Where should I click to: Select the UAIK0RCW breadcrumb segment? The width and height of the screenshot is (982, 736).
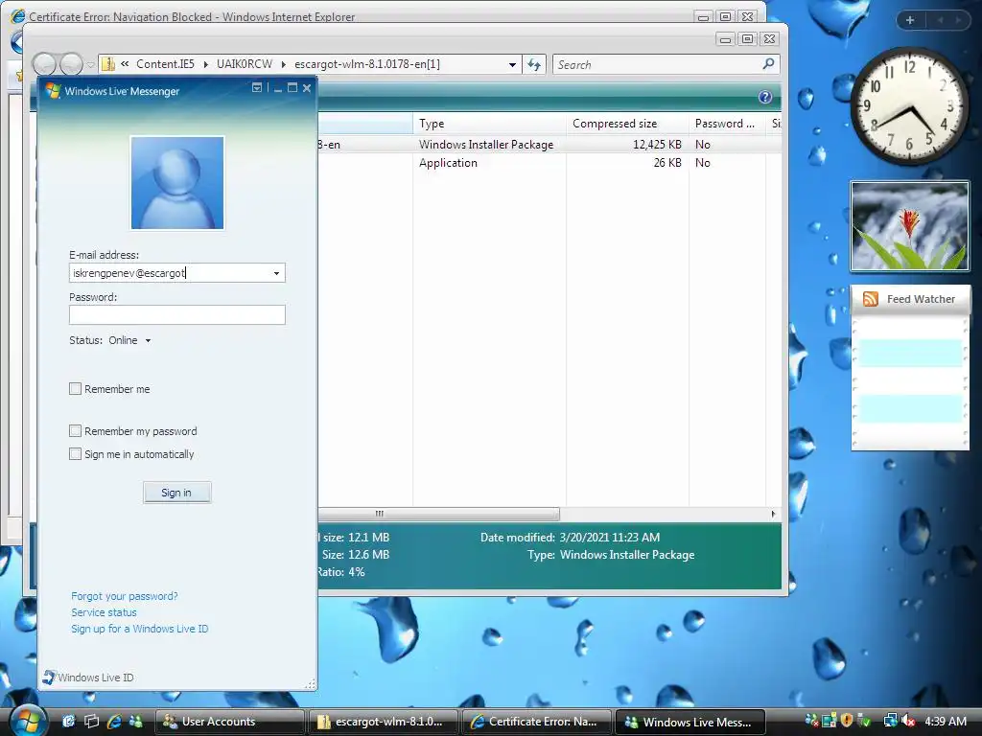(245, 64)
